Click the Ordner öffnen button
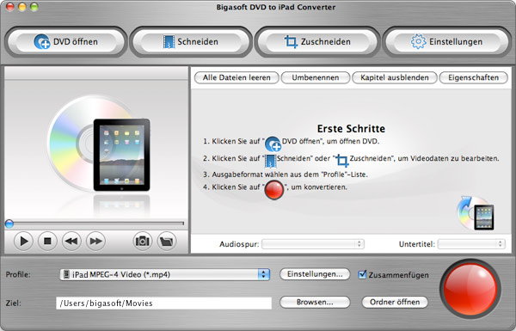The height and width of the screenshot is (331, 516). coord(395,302)
